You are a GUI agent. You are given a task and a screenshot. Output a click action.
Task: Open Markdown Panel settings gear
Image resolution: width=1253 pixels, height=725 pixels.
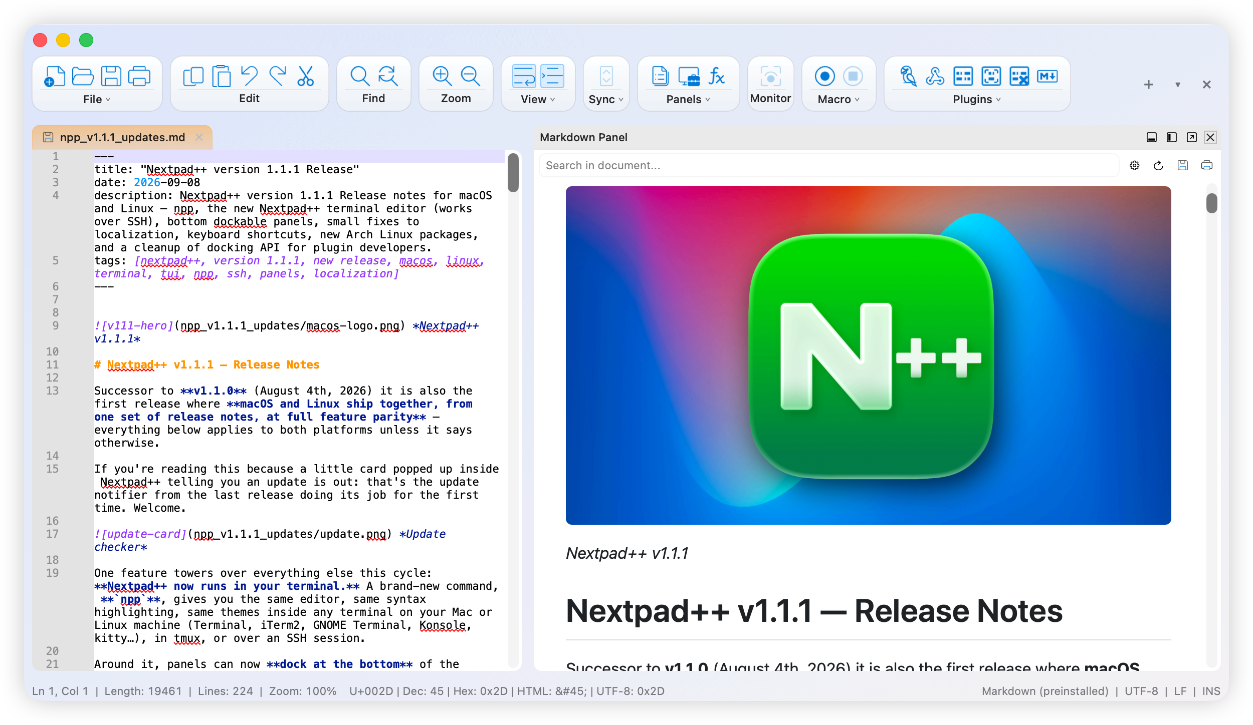pos(1135,165)
